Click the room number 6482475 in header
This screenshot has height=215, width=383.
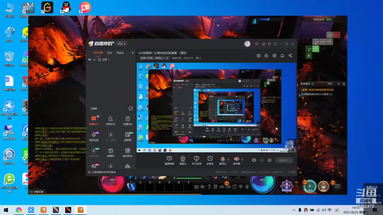click(188, 58)
